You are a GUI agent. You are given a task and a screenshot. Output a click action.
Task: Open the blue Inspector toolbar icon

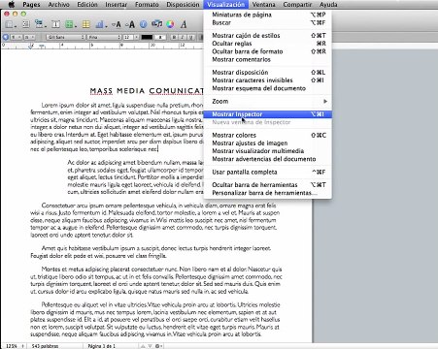click(x=144, y=24)
